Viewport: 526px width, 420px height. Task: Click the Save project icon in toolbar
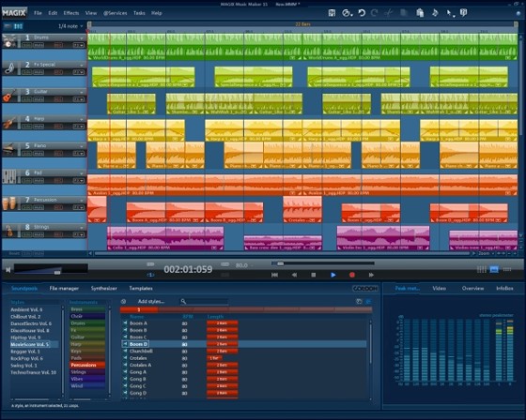(332, 13)
